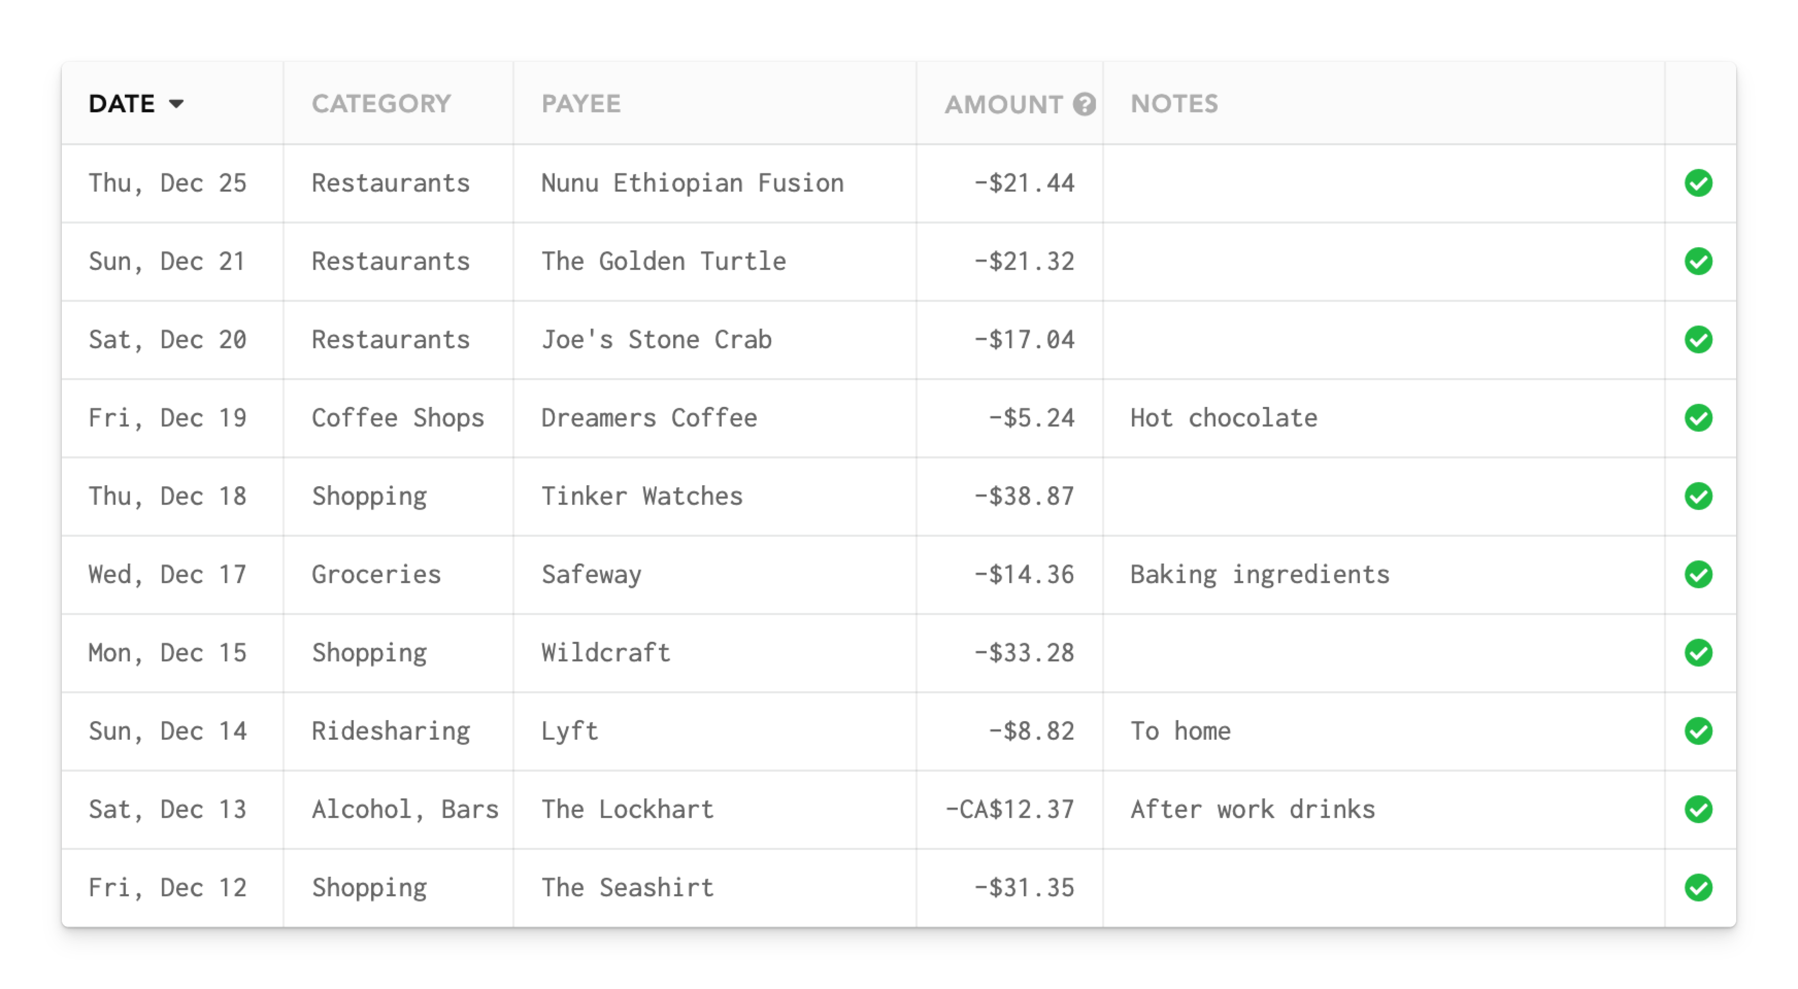
Task: Toggle cleared status of the Lyft transaction
Action: [1697, 731]
